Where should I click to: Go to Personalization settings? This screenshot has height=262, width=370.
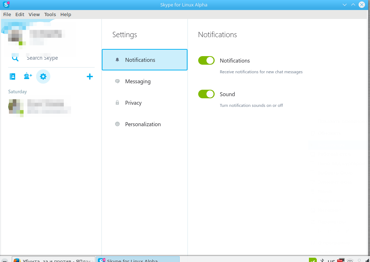tap(145, 124)
